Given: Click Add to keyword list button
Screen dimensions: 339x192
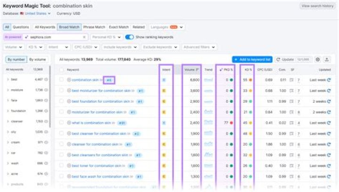Looking at the screenshot, I should (252, 60).
